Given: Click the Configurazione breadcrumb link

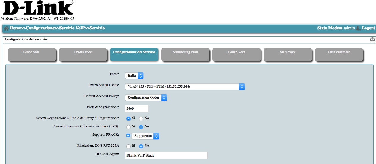Looking at the screenshot, I should tap(40, 28).
